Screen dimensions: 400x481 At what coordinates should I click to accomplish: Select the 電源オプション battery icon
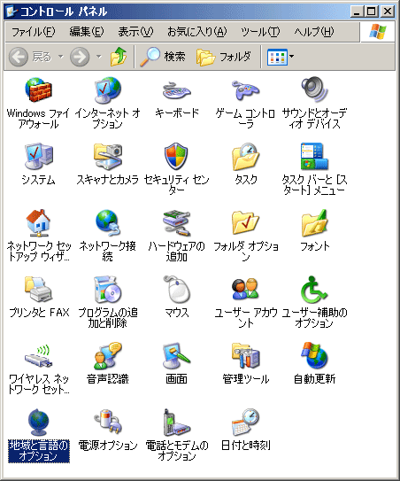click(108, 422)
